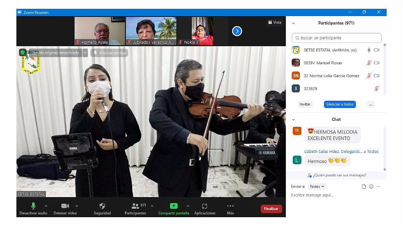Open the Seguridad shield icon

[102, 206]
